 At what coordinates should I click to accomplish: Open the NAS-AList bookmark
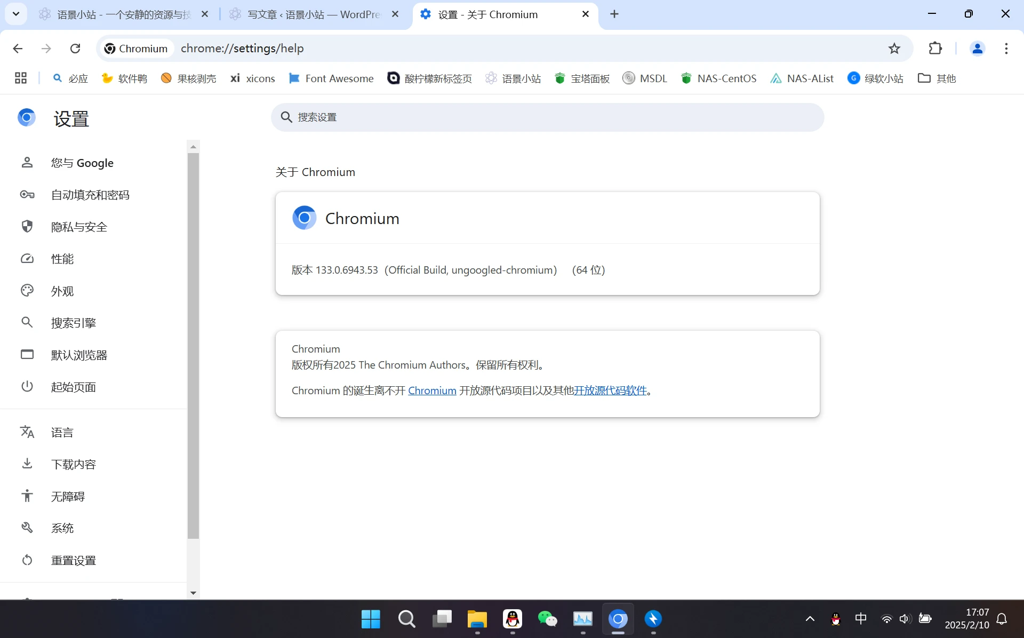(x=802, y=78)
